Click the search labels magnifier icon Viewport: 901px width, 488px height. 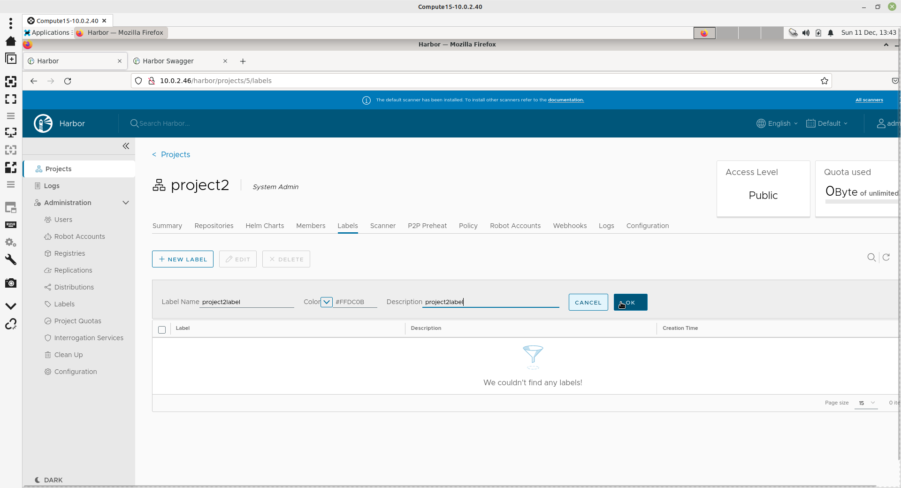click(x=871, y=257)
